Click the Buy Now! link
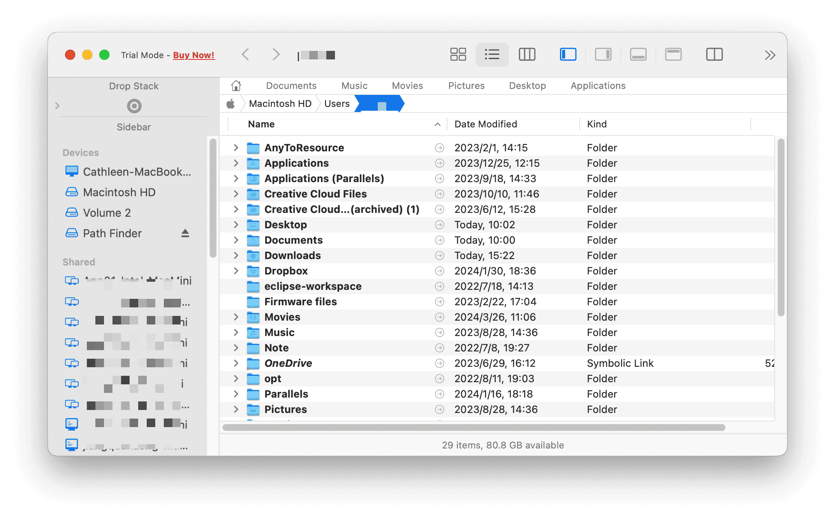Image resolution: width=835 pixels, height=519 pixels. (x=193, y=55)
